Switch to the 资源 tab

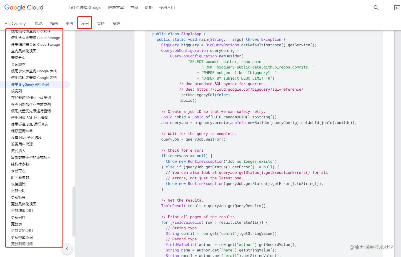pyautogui.click(x=116, y=23)
